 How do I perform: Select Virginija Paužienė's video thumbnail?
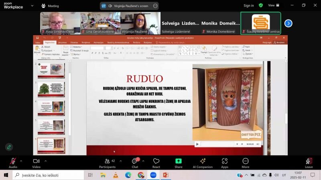[x=140, y=23]
